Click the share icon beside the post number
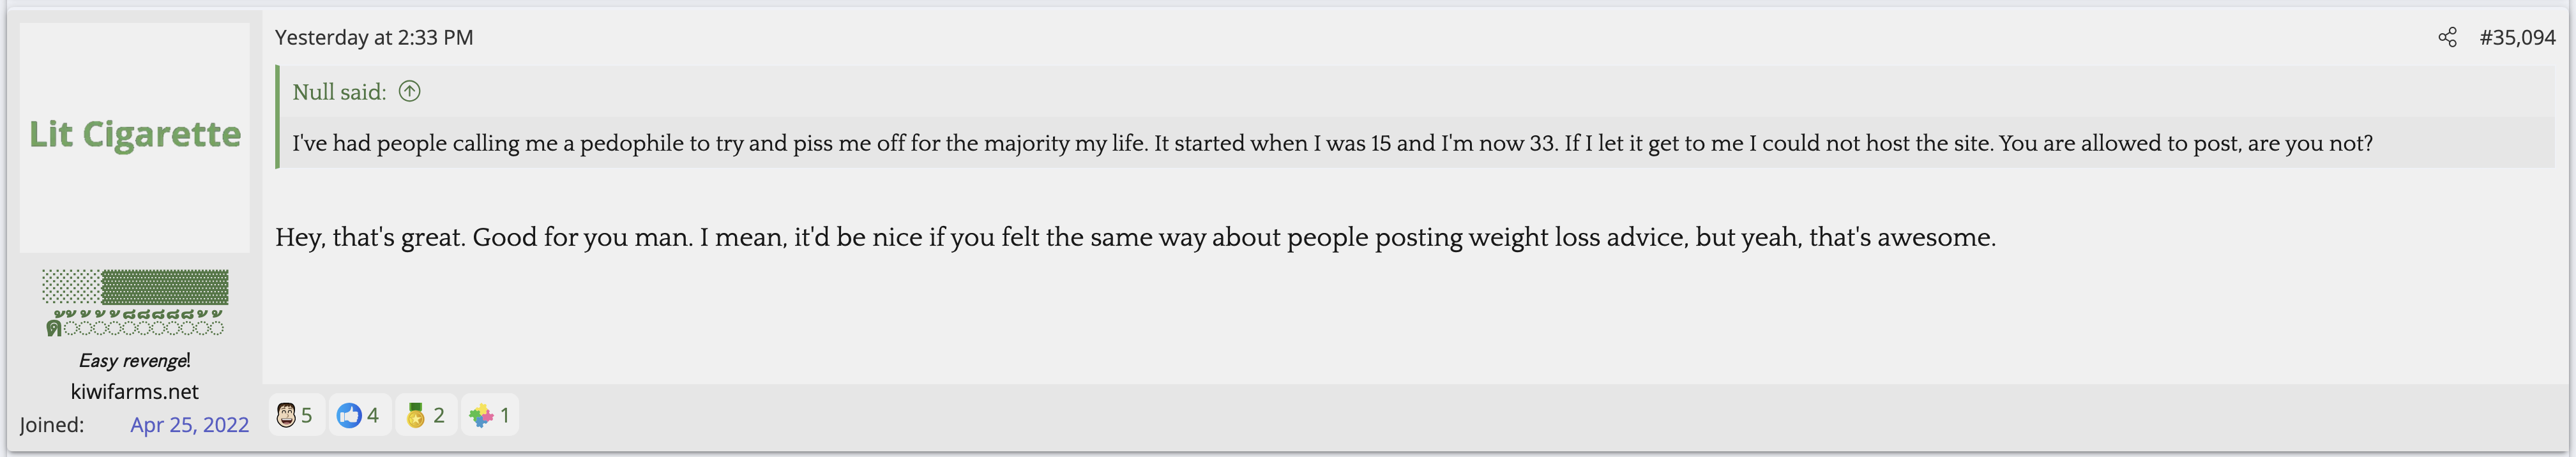The height and width of the screenshot is (457, 2576). [x=2447, y=38]
